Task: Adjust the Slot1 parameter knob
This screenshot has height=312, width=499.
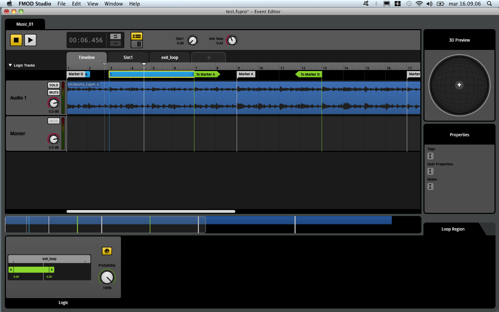Action: coord(192,41)
